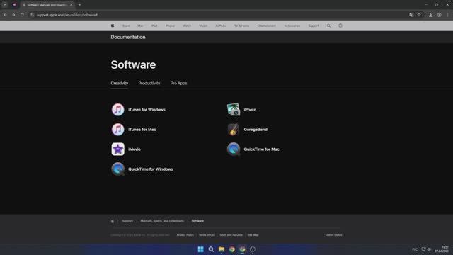This screenshot has height=255, width=453.
Task: Open the Privacy Policy link
Action: [185, 235]
